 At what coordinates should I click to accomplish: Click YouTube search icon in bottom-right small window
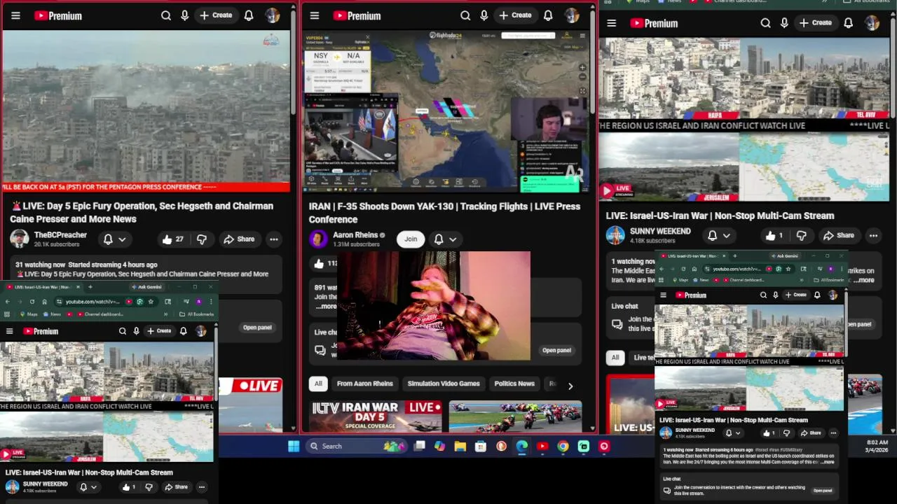pos(763,295)
